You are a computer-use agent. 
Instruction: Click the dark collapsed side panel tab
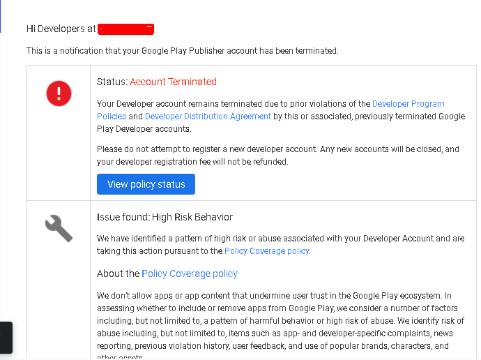pyautogui.click(x=6, y=338)
